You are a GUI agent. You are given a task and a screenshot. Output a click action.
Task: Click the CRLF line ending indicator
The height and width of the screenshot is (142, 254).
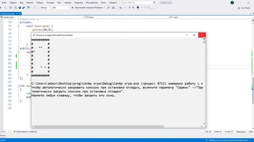coord(251,131)
